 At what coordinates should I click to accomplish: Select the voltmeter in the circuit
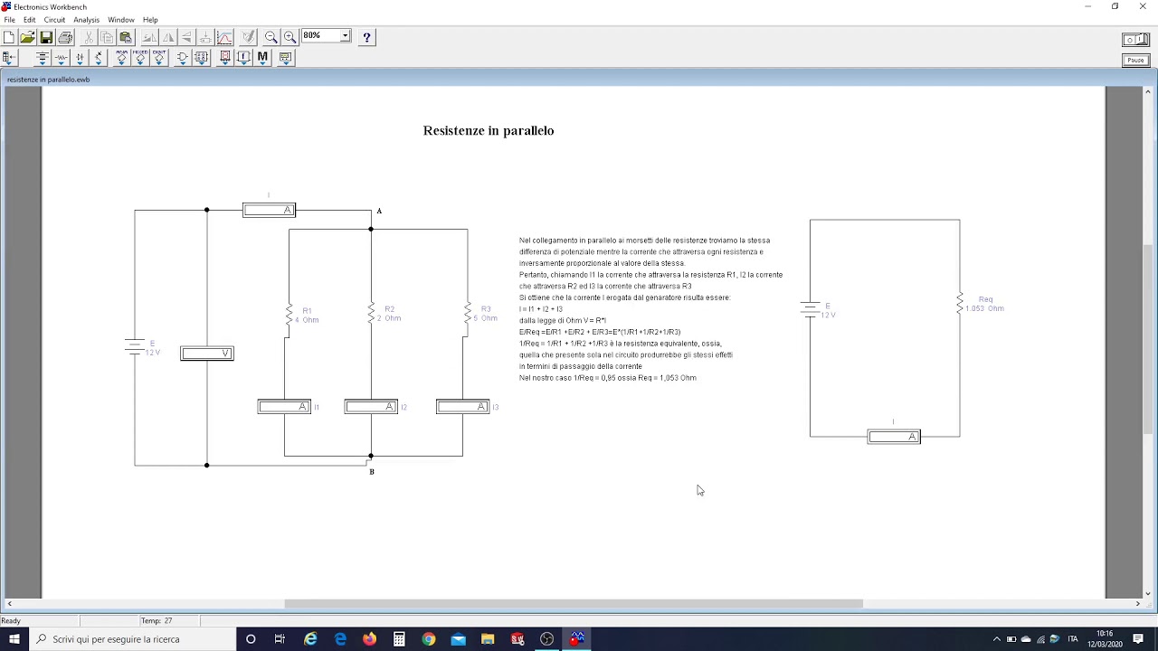(207, 354)
